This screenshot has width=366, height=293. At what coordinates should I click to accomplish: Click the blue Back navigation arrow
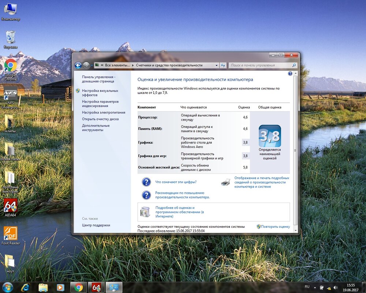(78, 65)
